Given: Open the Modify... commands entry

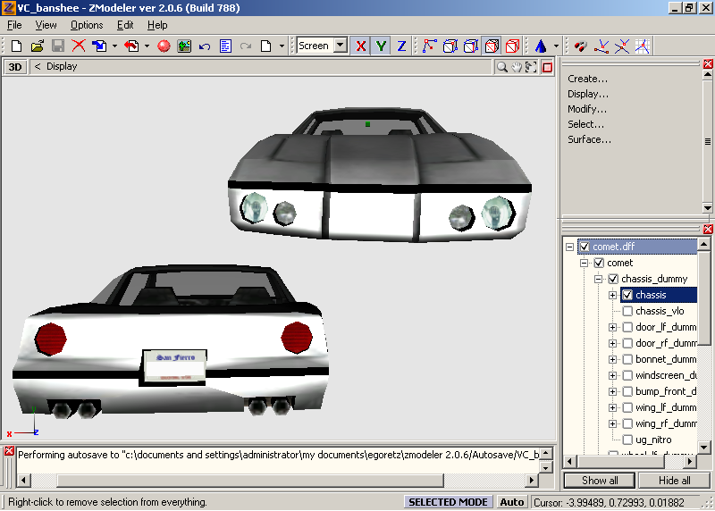Looking at the screenshot, I should pyautogui.click(x=587, y=109).
